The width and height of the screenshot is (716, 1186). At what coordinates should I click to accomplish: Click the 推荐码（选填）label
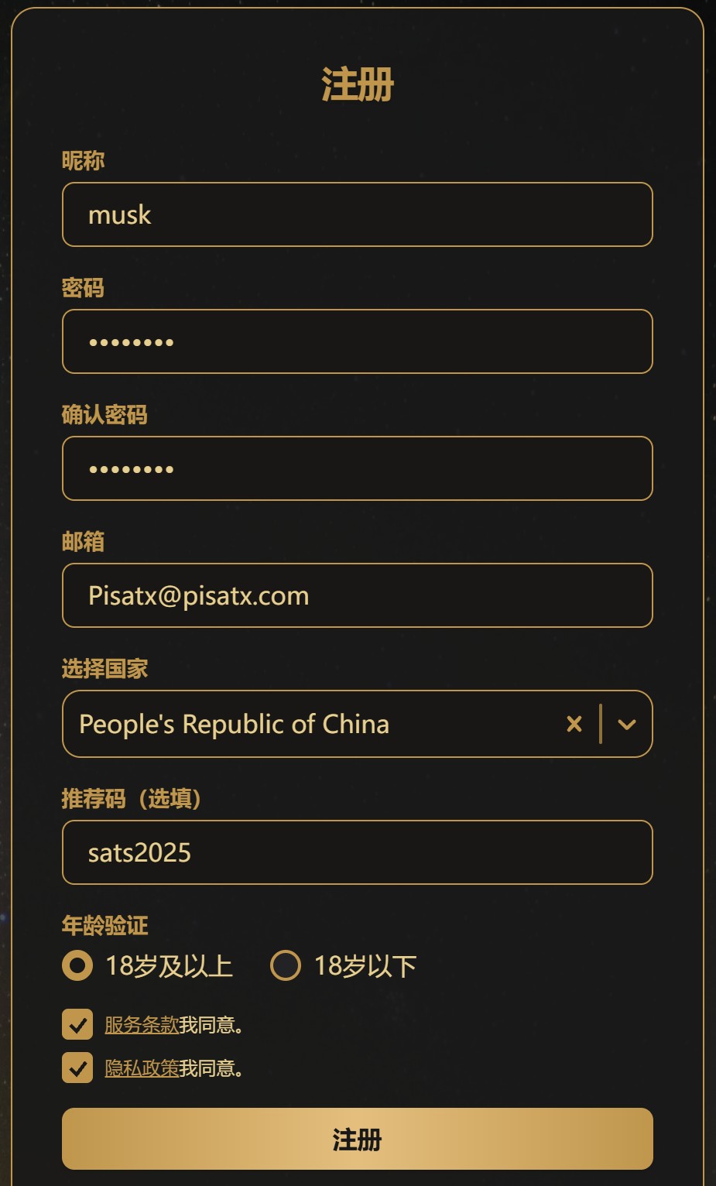(x=132, y=798)
